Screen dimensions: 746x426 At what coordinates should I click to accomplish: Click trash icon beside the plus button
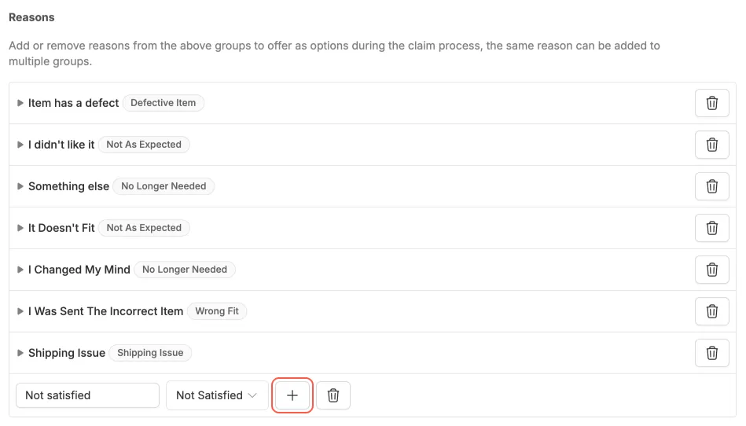[333, 395]
